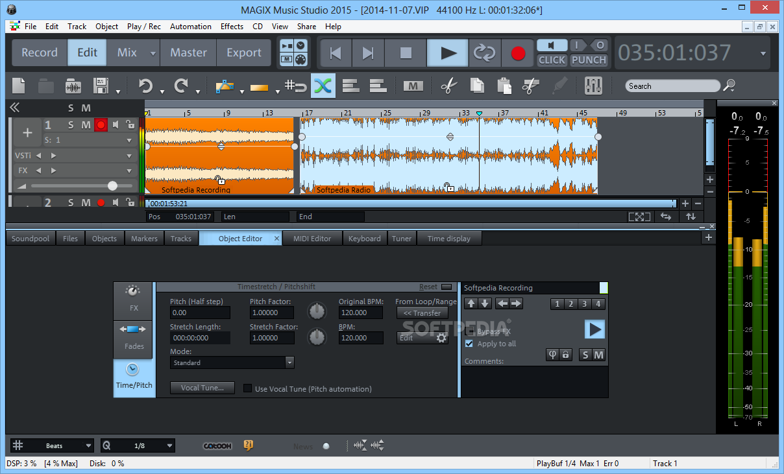Stop playback with square button
784x474 pixels.
click(406, 53)
